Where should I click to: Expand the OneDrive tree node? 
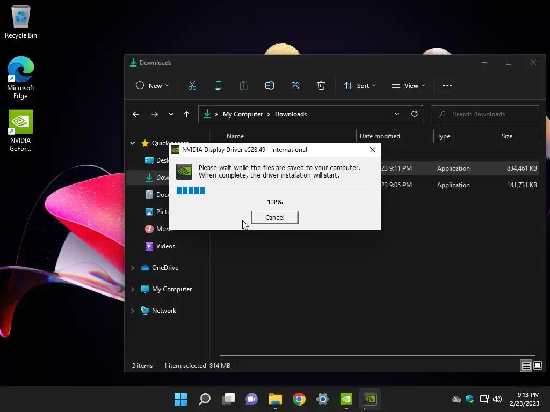(x=133, y=268)
